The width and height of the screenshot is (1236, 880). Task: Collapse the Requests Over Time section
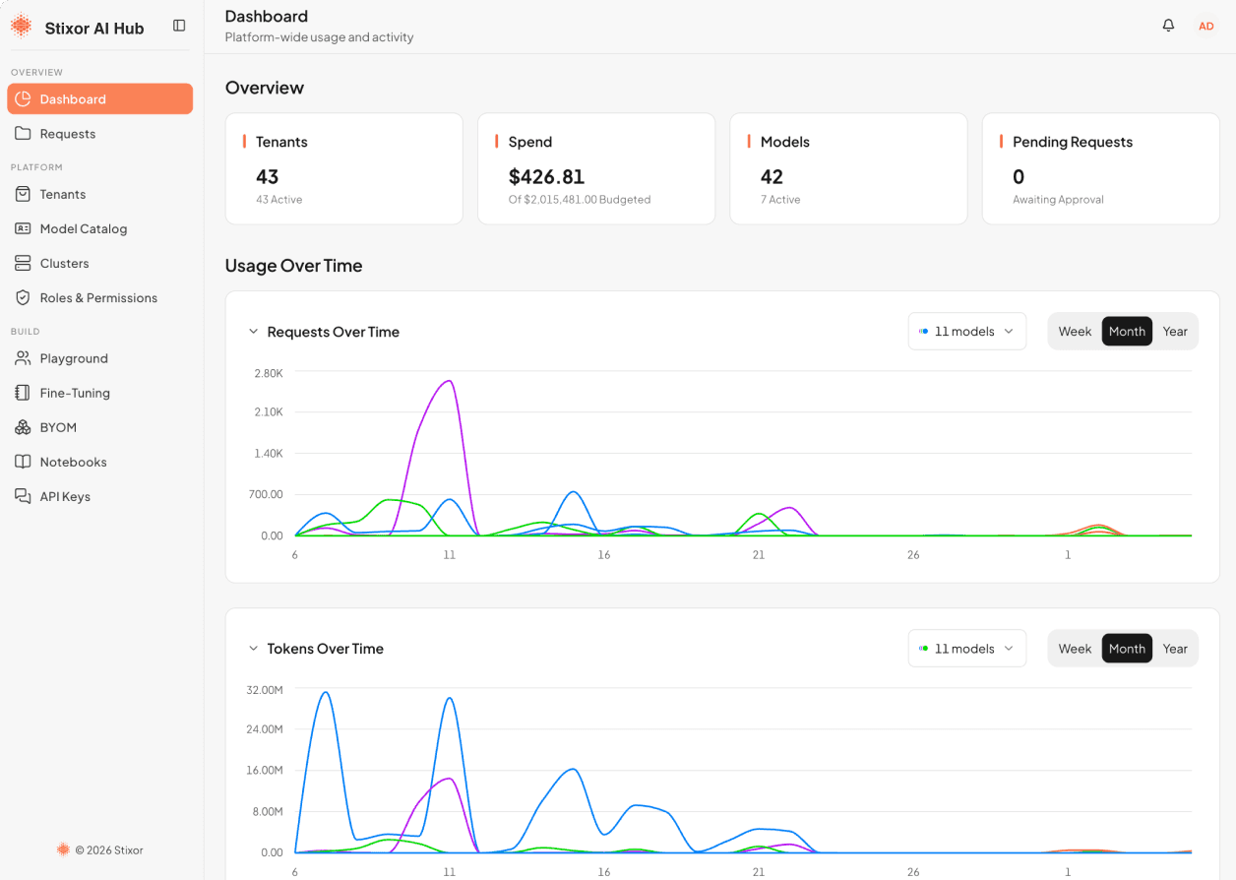(x=253, y=332)
